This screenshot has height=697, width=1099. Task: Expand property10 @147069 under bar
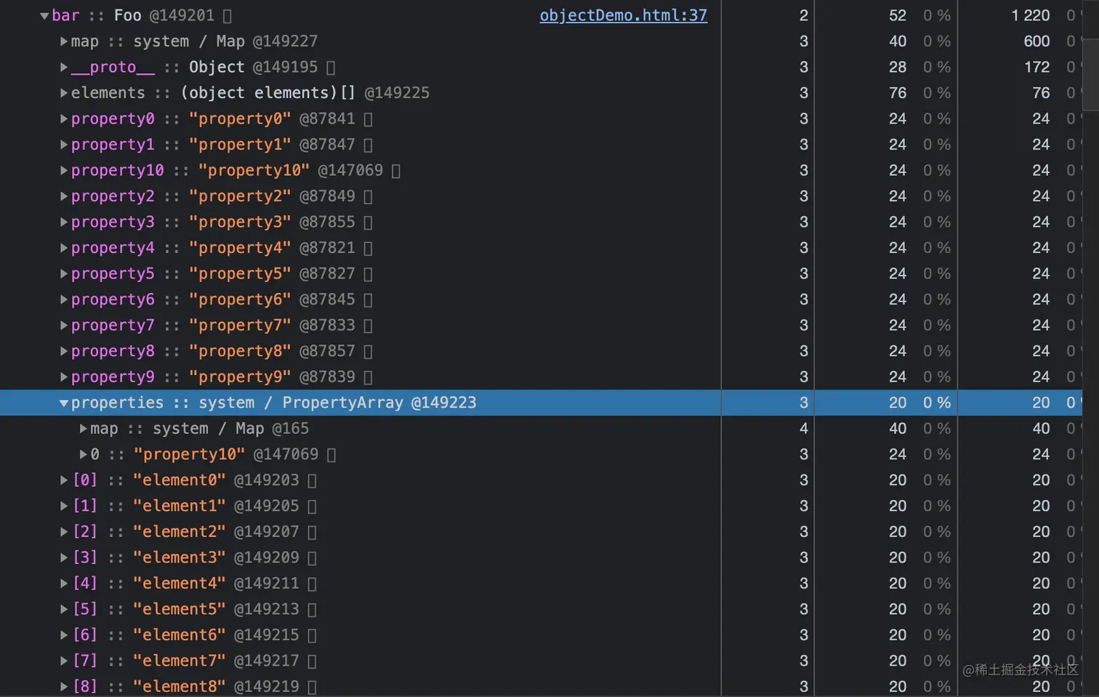pyautogui.click(x=64, y=170)
